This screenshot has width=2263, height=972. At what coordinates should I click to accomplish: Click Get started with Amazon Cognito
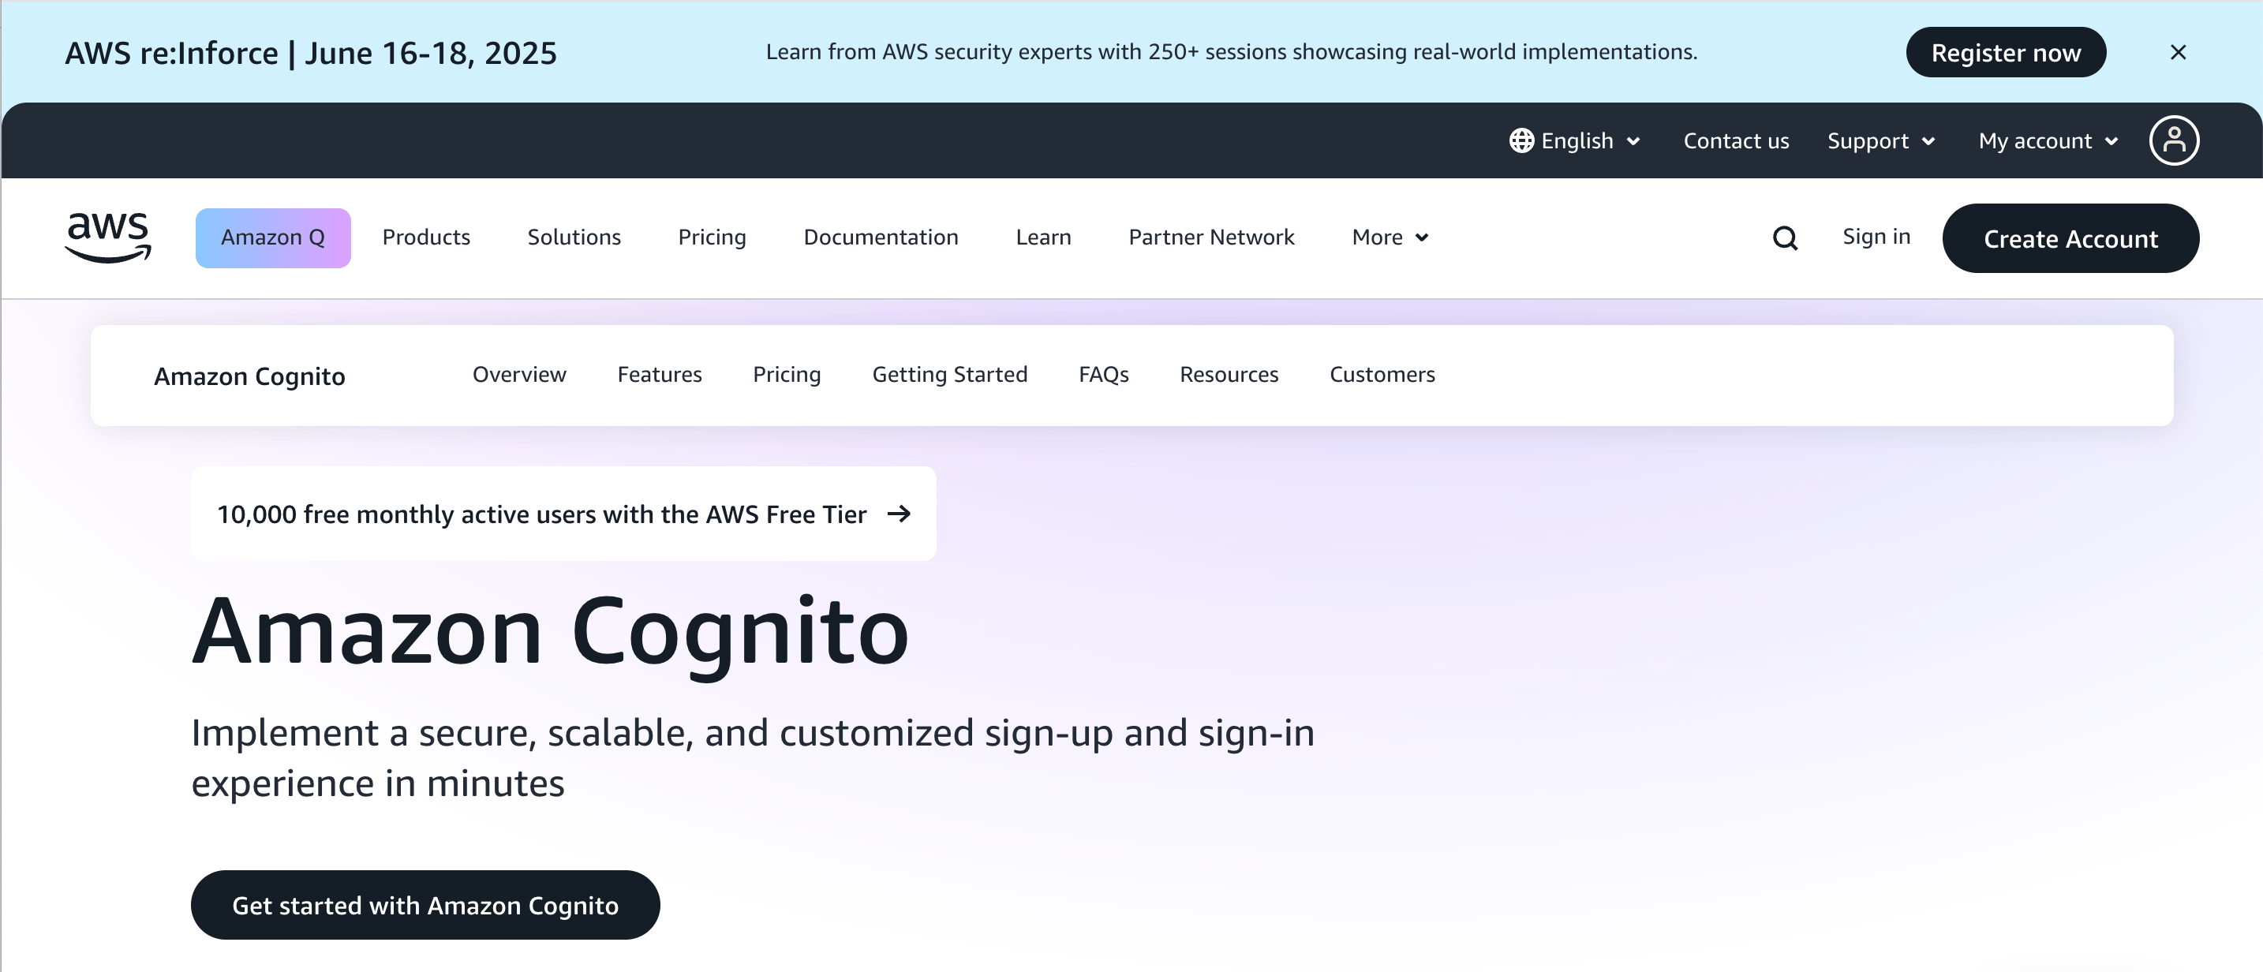[x=425, y=904]
